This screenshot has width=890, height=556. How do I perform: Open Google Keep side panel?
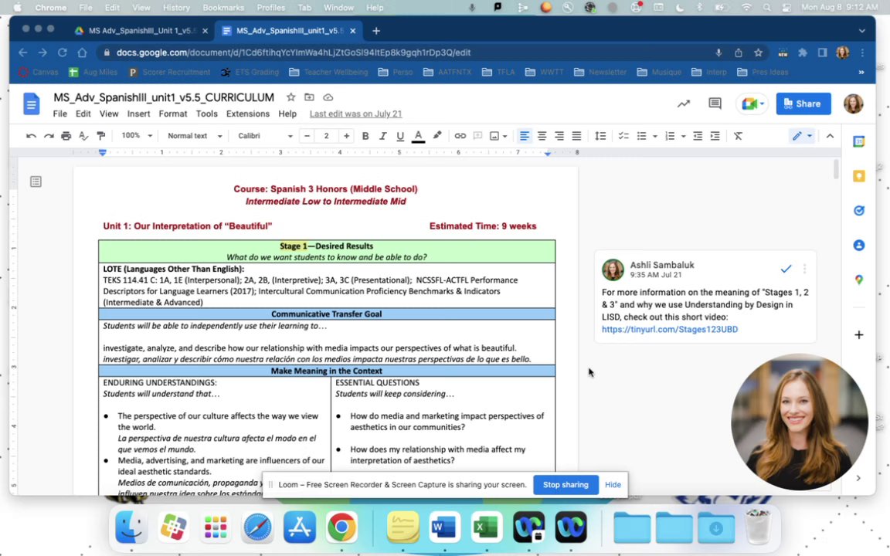pos(859,176)
